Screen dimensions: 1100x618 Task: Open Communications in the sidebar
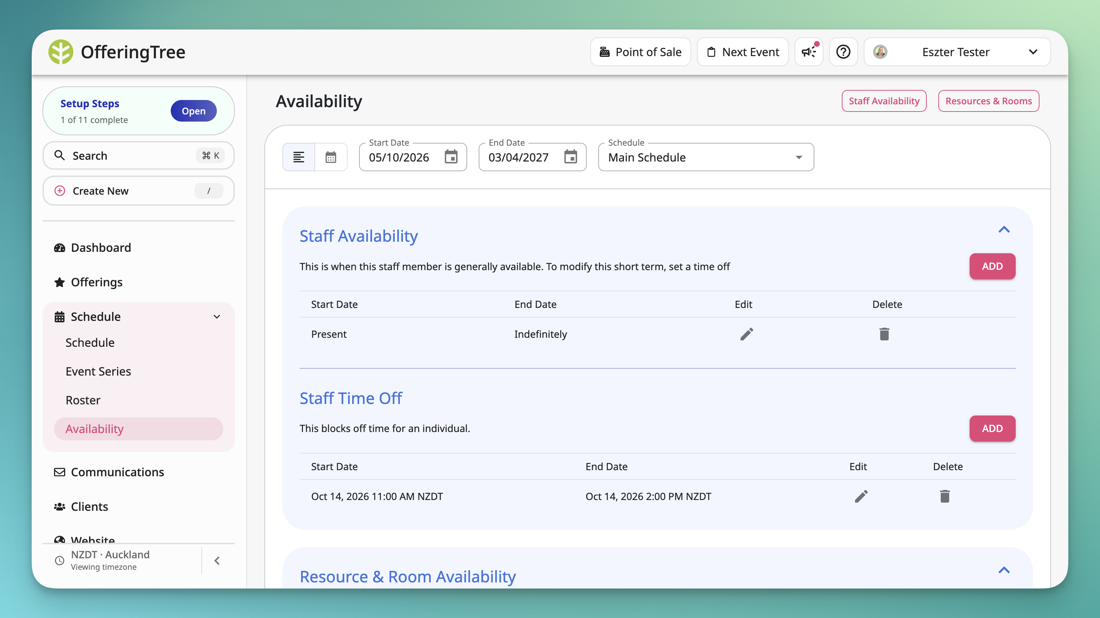[x=138, y=472]
